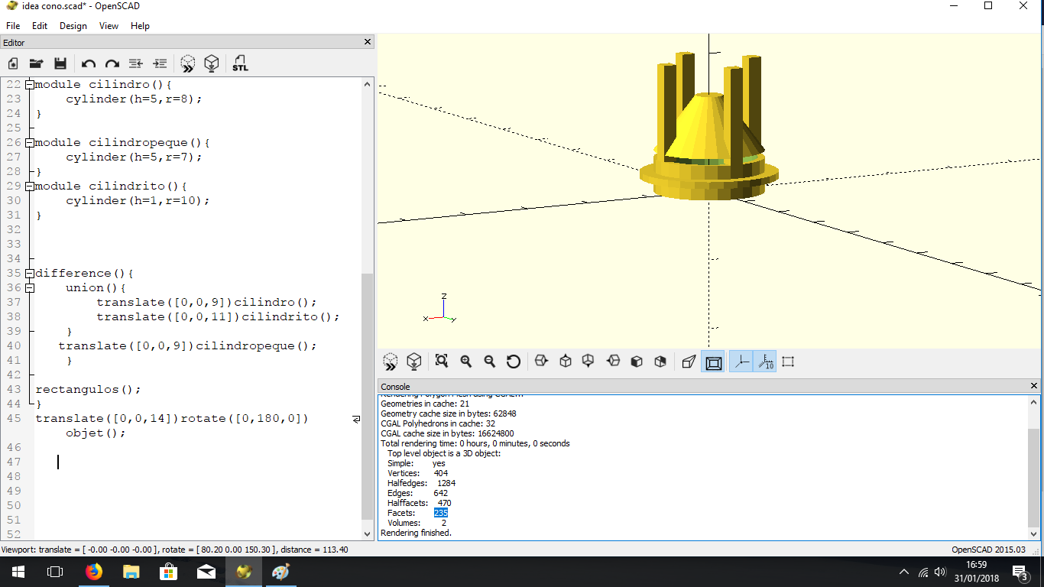
Task: Zoom in using the viewport toolbar
Action: pyautogui.click(x=465, y=362)
